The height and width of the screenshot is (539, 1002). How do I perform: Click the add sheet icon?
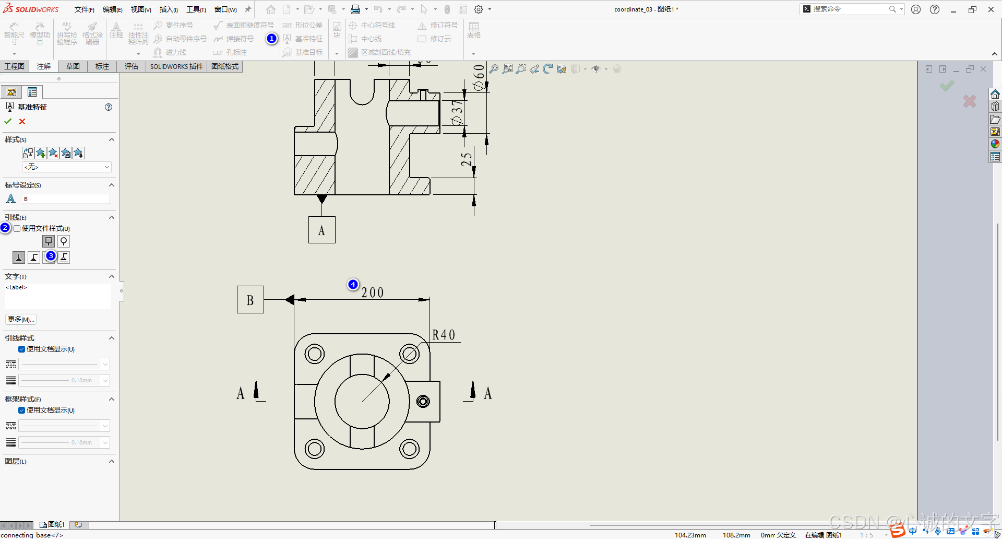pos(78,524)
